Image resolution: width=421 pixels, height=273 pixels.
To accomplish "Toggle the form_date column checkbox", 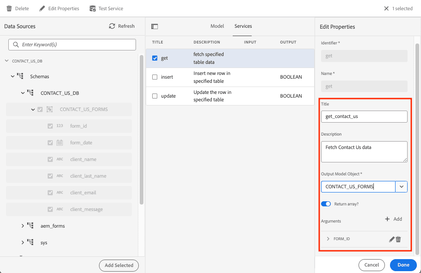I will click(x=50, y=143).
